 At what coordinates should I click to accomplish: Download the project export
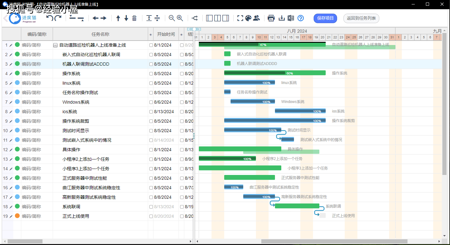point(282,18)
